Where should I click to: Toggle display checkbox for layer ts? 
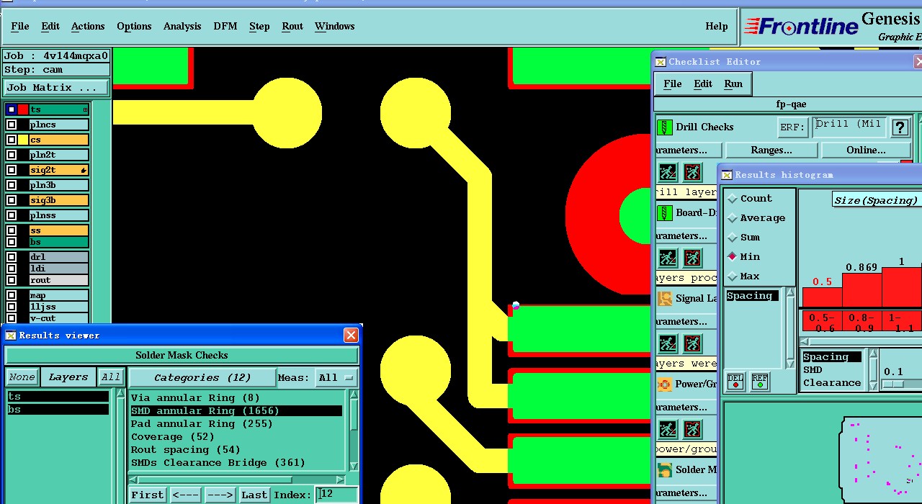coord(12,109)
